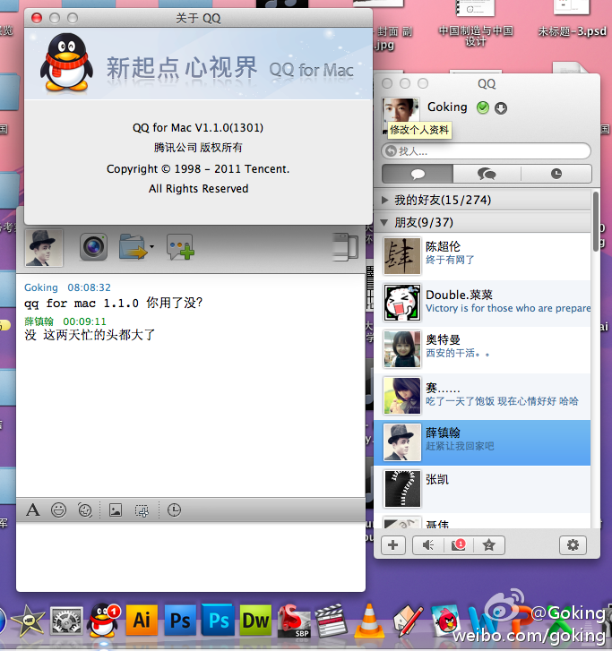Open Angry Birds from the dock
612x651 pixels.
[446, 621]
